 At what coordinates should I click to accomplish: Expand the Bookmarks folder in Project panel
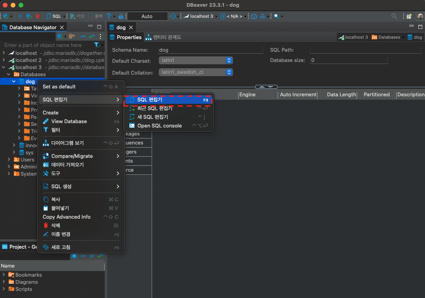coord(4,274)
